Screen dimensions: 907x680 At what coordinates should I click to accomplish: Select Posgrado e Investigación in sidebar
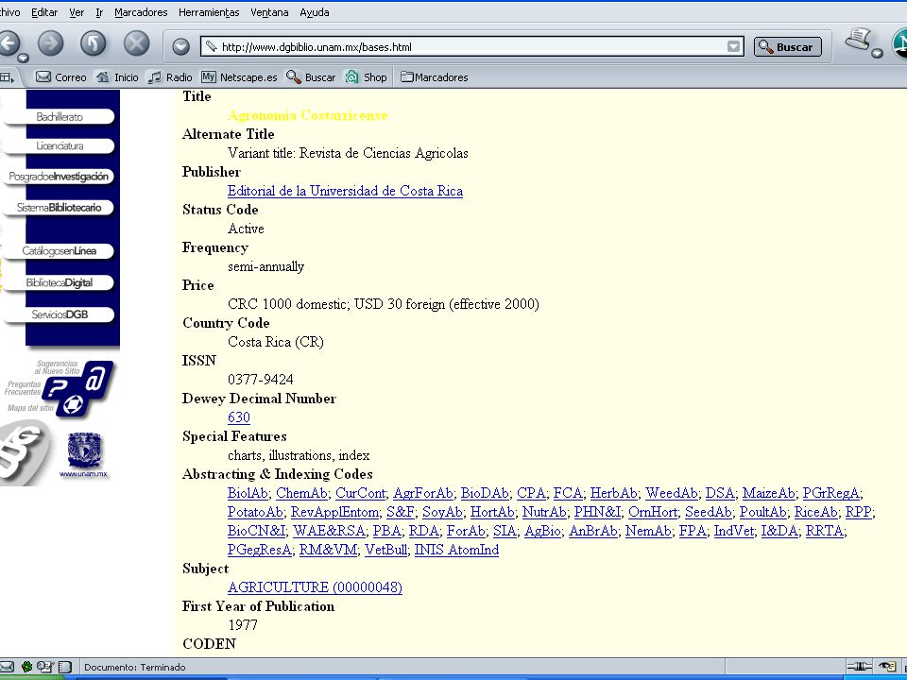pos(59,177)
